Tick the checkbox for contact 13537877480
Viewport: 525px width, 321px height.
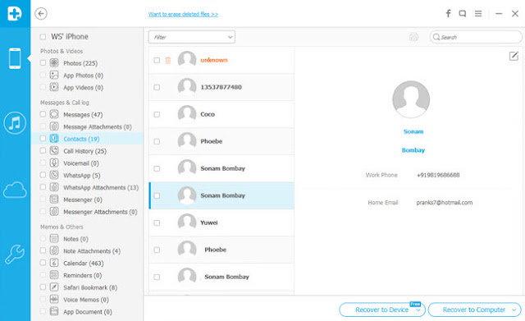(157, 88)
